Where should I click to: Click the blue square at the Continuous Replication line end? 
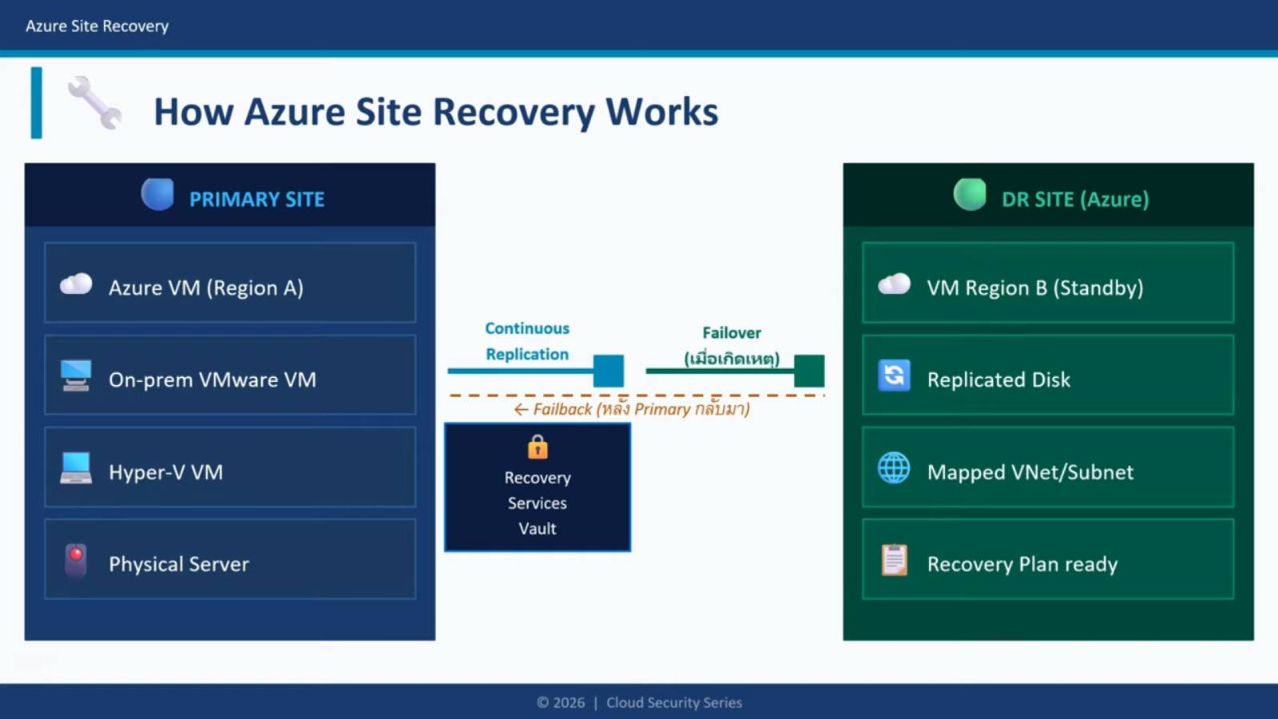click(609, 371)
